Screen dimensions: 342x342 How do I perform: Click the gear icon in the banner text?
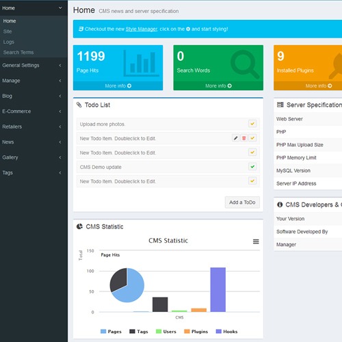click(x=188, y=29)
